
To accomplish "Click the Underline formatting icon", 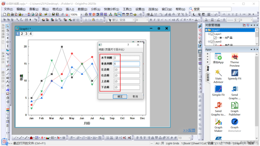I will (158, 20).
